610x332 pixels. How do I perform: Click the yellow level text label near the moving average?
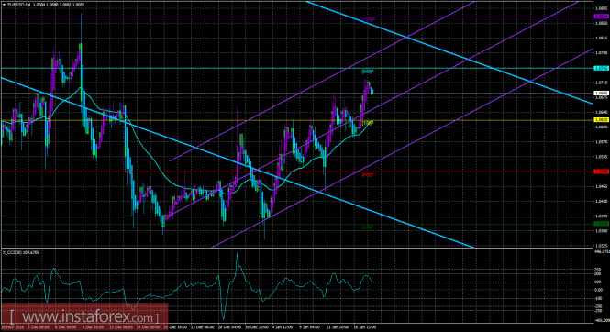(x=368, y=123)
